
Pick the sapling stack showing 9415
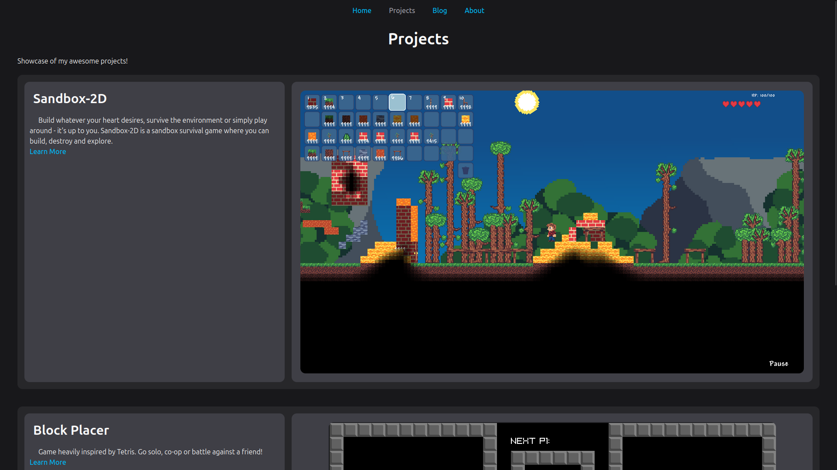(x=431, y=137)
